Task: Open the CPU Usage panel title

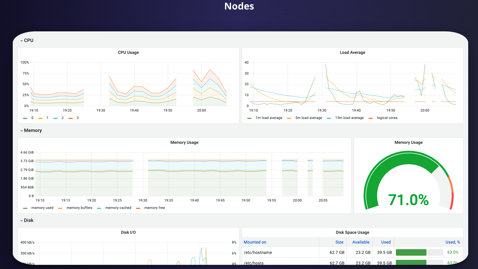Action: coord(128,52)
